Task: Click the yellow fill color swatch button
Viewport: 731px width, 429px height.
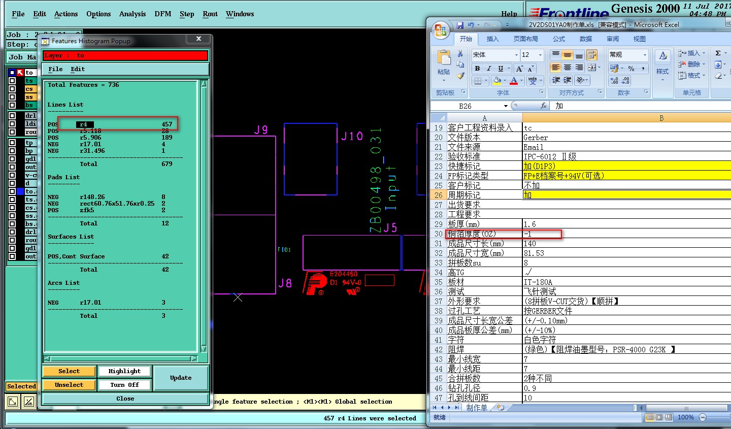Action: tap(497, 81)
